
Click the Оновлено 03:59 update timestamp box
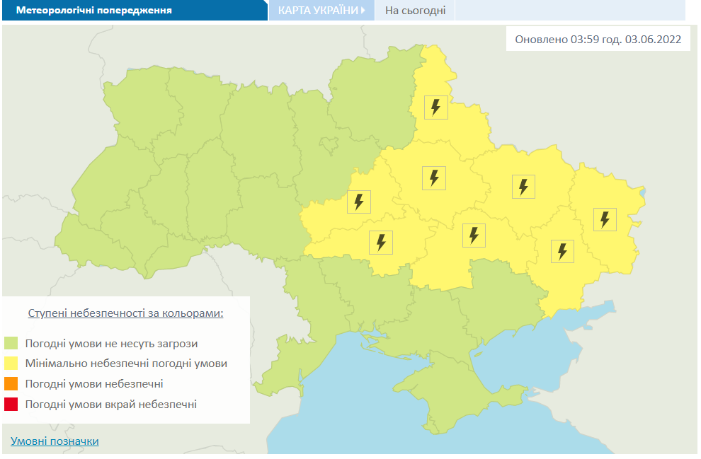598,40
